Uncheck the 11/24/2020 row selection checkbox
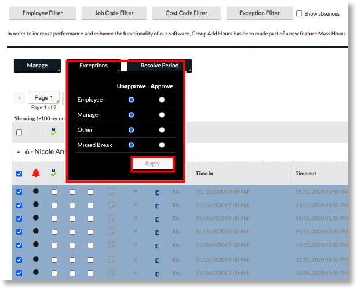This screenshot has height=289, width=357. [x=19, y=273]
